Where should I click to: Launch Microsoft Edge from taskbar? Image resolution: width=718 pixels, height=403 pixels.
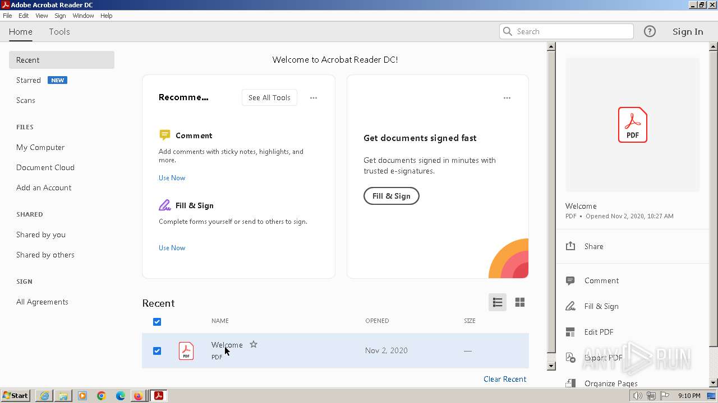point(121,396)
